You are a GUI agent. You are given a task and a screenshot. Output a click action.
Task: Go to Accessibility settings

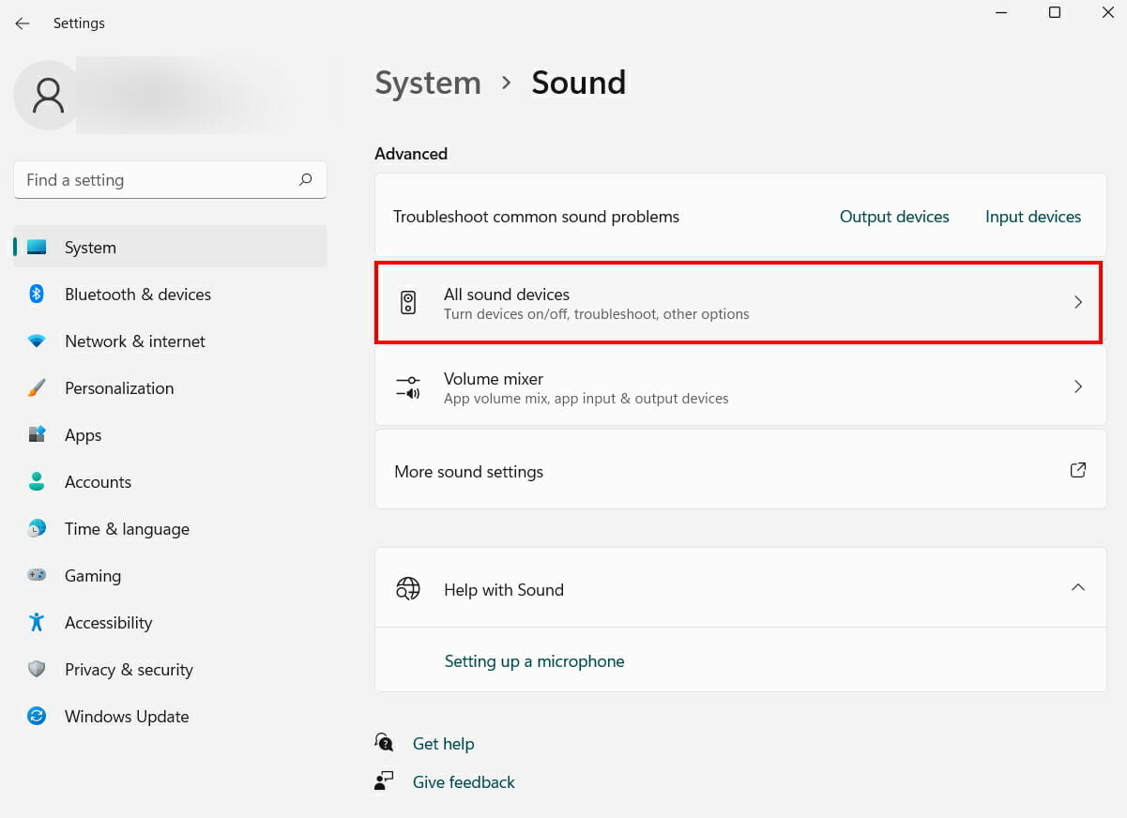click(x=170, y=623)
